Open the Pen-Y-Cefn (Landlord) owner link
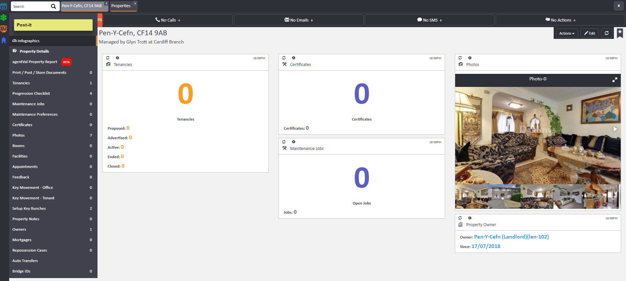Screen dimensions: 626x281 (511, 237)
